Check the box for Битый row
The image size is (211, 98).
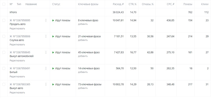[4, 68]
